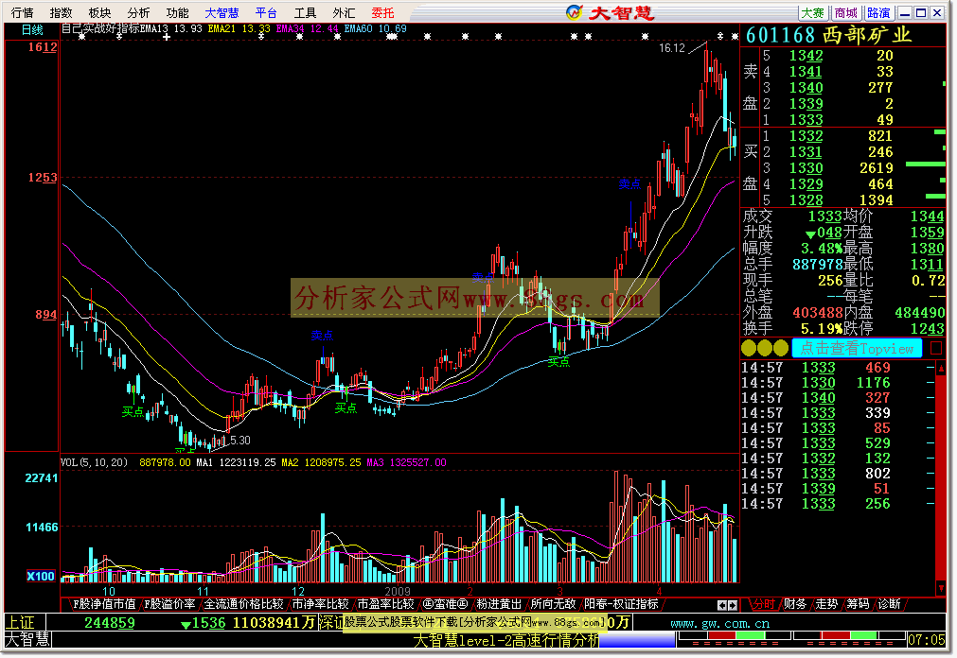Click scroll-down arrow of tick list
957x658 pixels.
click(941, 588)
